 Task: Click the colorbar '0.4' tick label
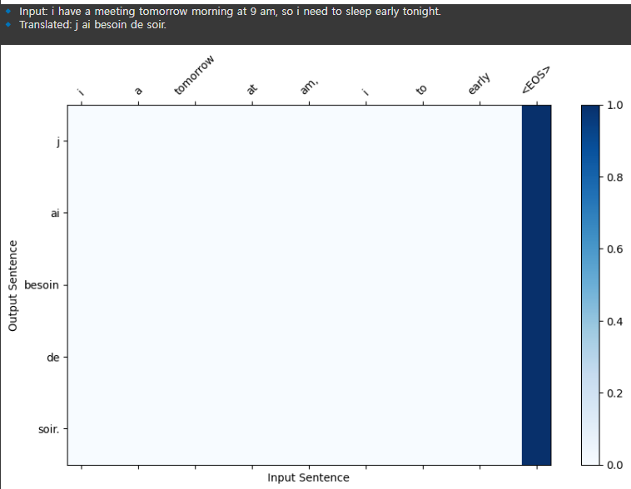click(x=614, y=321)
